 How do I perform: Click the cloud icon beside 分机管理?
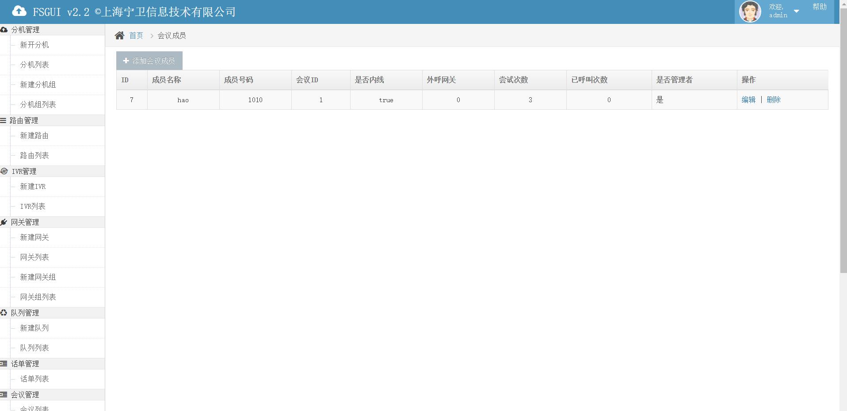4,30
